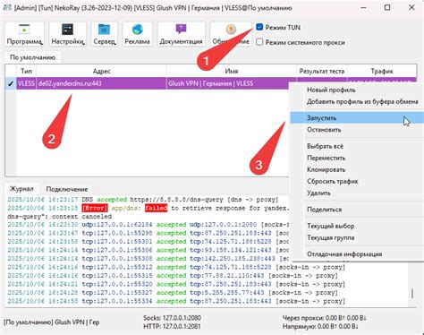Switch to the Журнал tab
This screenshot has height=335, width=424.
[x=21, y=189]
